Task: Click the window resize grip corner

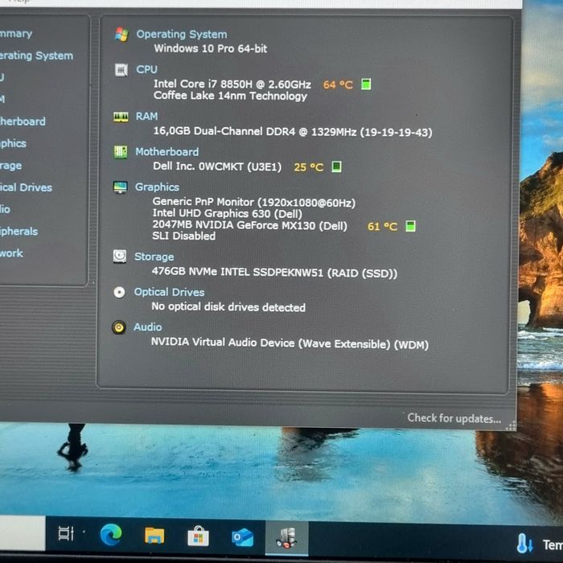Action: 512,425
